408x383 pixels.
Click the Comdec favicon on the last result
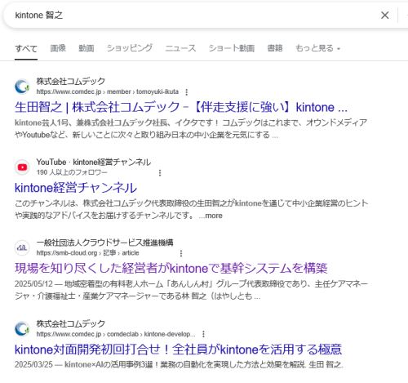[x=22, y=329]
